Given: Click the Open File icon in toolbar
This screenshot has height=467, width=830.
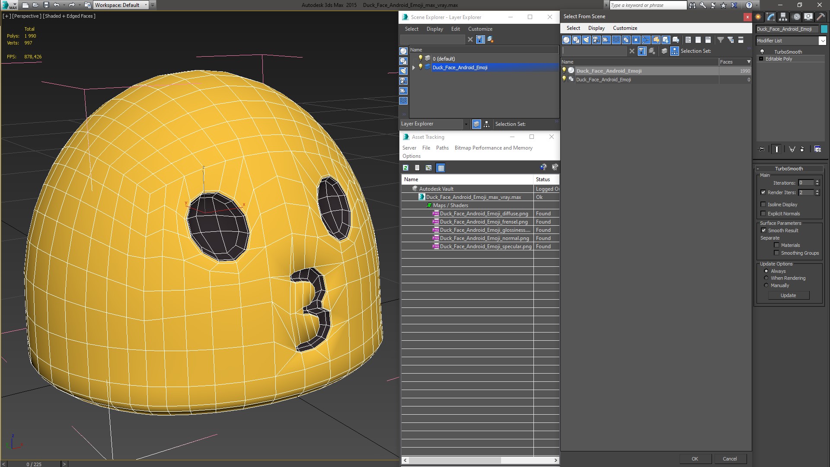Looking at the screenshot, I should point(35,5).
